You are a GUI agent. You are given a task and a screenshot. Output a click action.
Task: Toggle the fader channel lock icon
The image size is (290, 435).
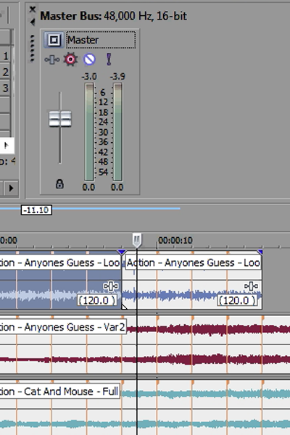click(59, 184)
